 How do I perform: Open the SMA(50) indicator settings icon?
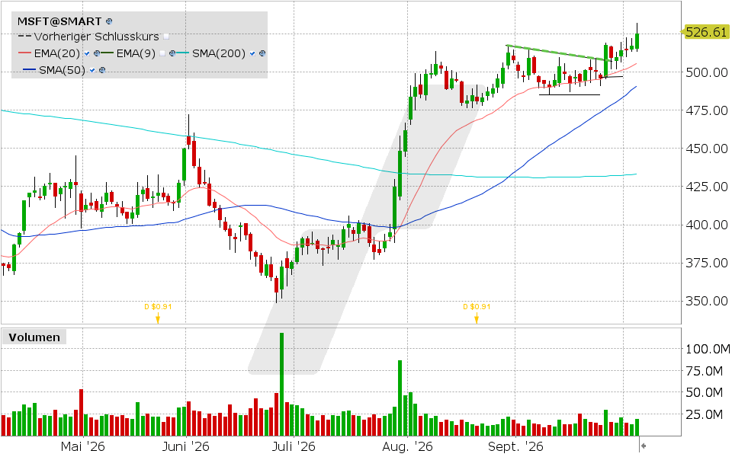tap(102, 70)
